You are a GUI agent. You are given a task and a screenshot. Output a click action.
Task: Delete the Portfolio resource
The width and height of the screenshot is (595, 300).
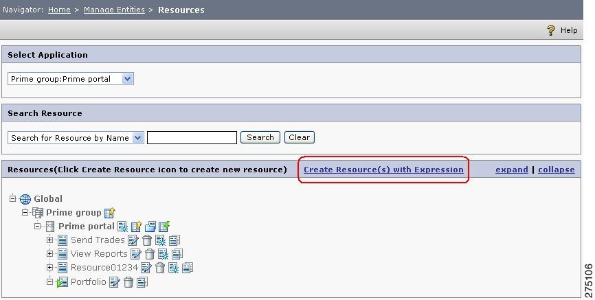(128, 282)
